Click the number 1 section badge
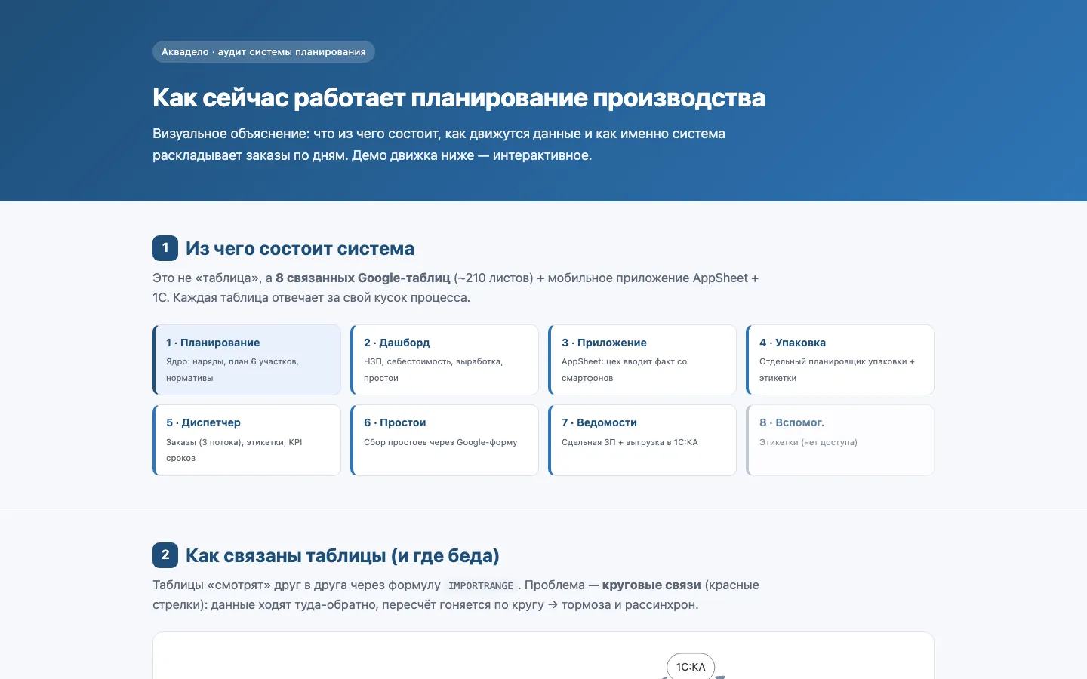Screen dimensions: 1087x679 [165, 248]
